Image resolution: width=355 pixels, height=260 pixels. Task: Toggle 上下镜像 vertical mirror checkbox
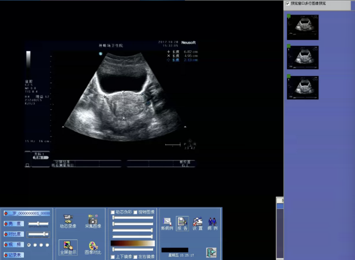coord(113,257)
